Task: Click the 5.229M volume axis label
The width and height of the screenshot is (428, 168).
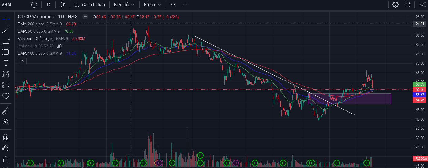Action: pyautogui.click(x=420, y=159)
